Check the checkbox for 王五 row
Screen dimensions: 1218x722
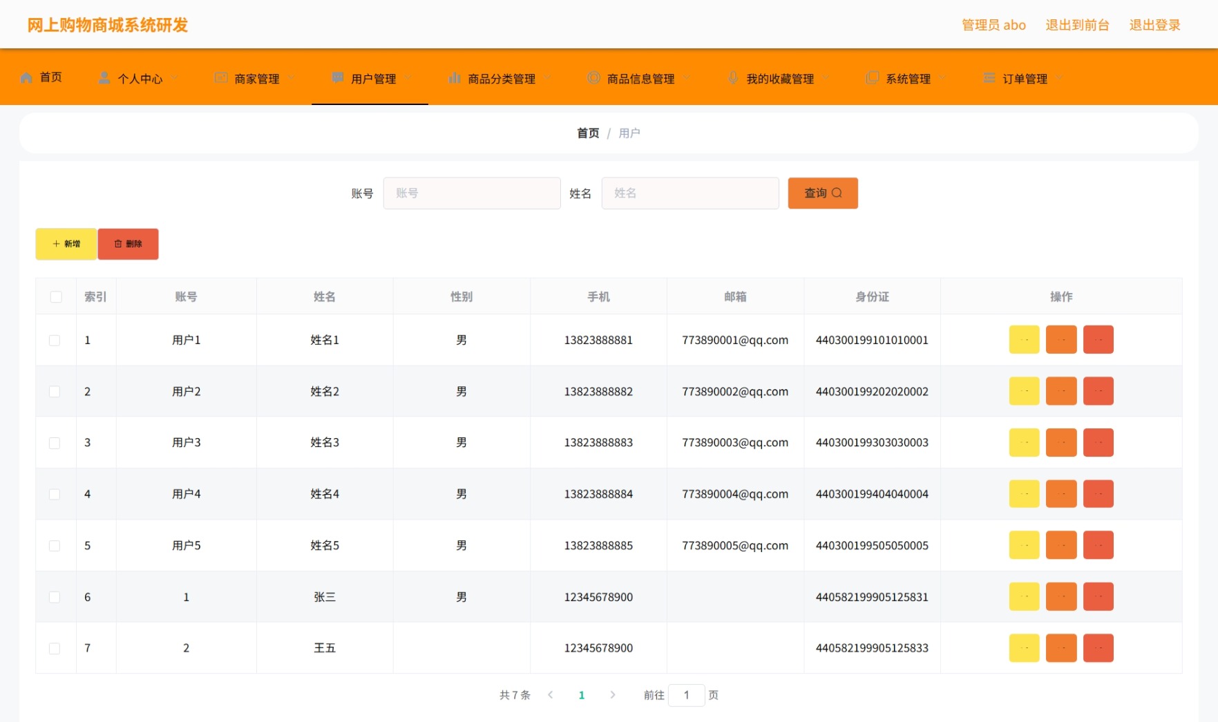click(x=55, y=648)
